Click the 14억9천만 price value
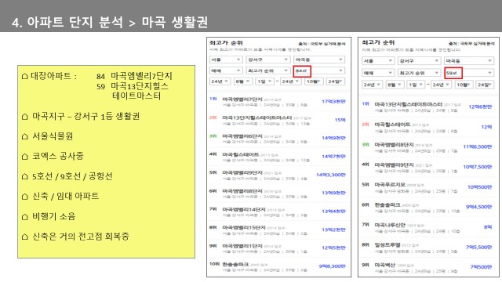The image size is (502, 282). coord(333,138)
